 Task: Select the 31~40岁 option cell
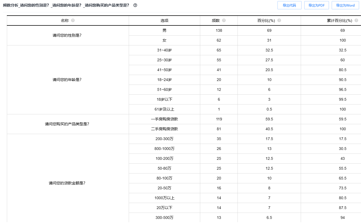[164, 50]
